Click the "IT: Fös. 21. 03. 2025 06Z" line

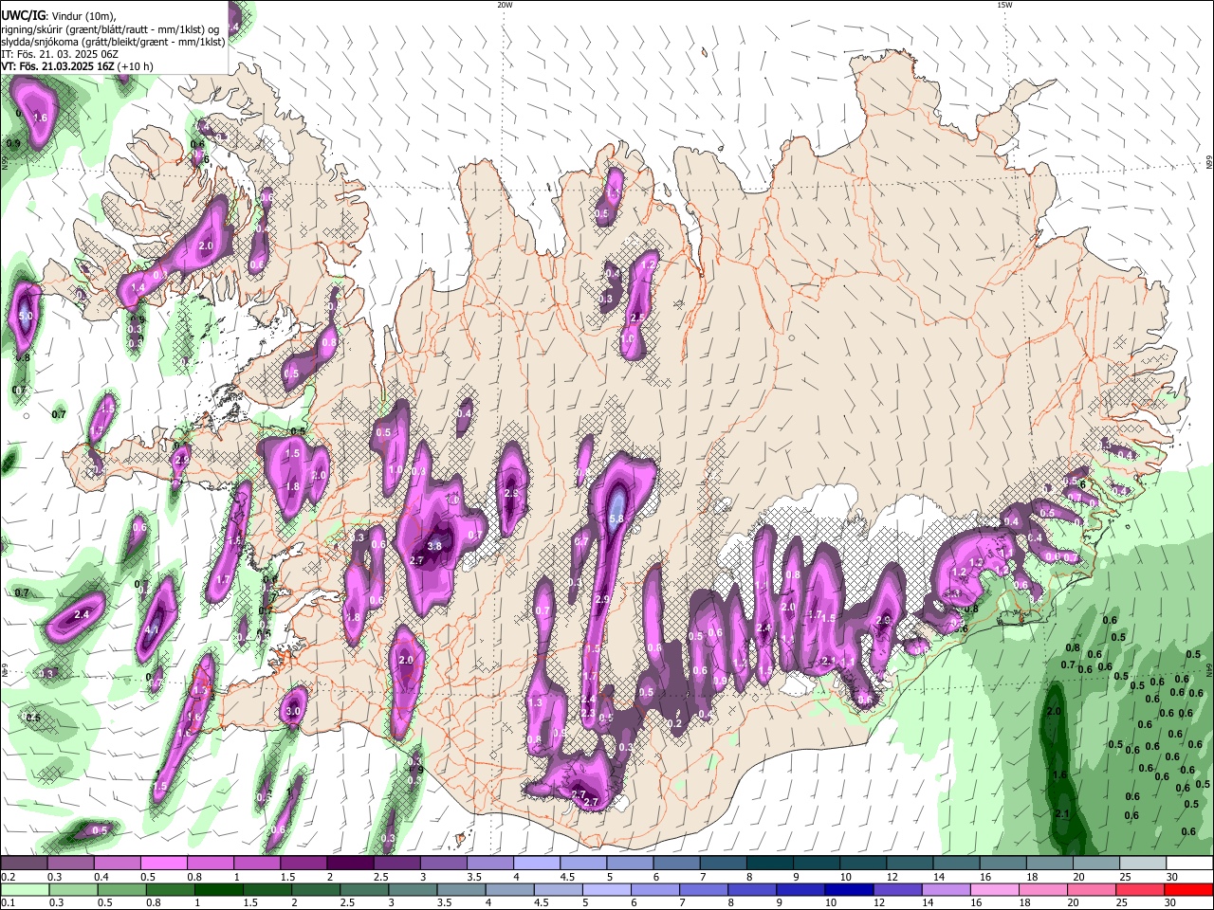pyautogui.click(x=60, y=54)
